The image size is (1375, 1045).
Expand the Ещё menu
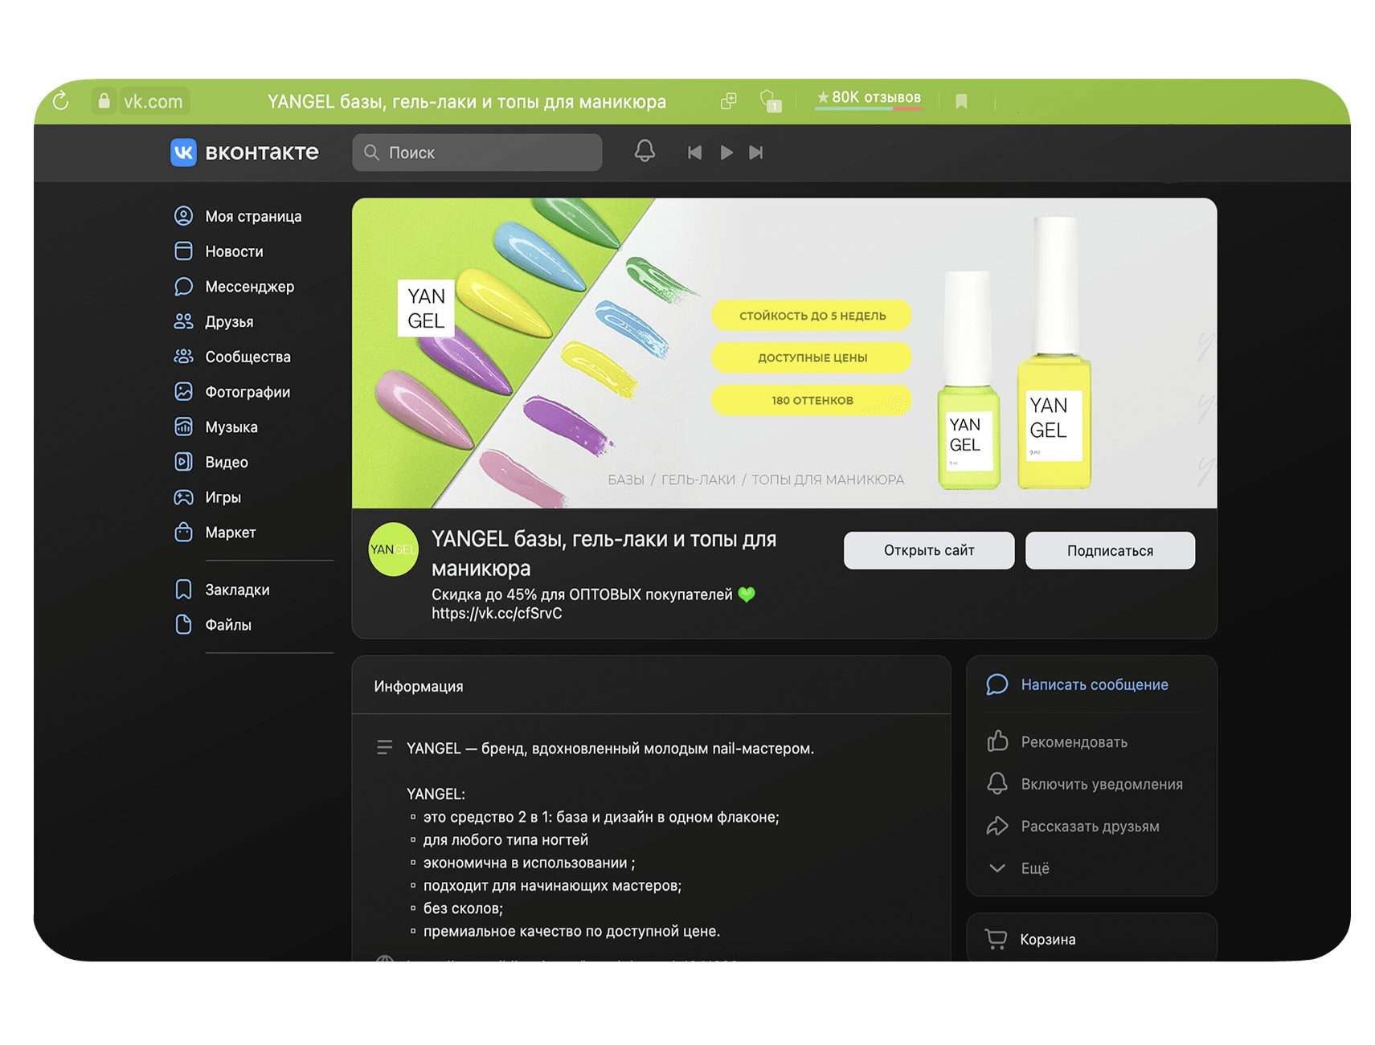pos(1018,868)
